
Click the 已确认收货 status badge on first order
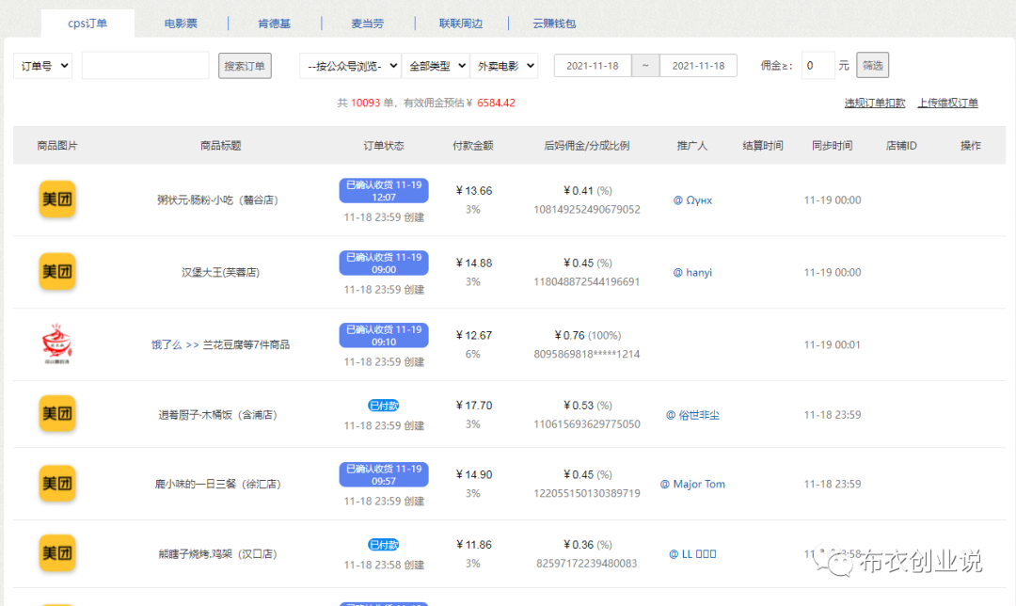(383, 189)
